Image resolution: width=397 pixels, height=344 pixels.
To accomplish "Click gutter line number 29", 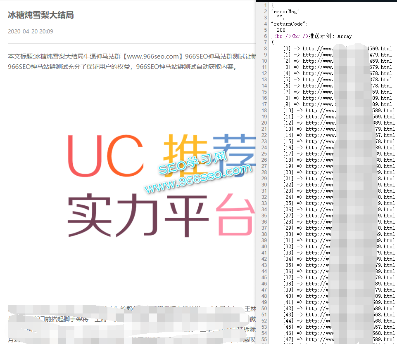I will (264, 179).
